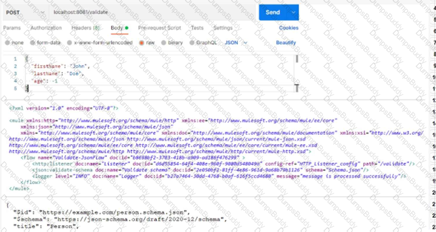The image size is (436, 232).
Task: Switch to the Pre-request Script tab
Action: (x=160, y=28)
